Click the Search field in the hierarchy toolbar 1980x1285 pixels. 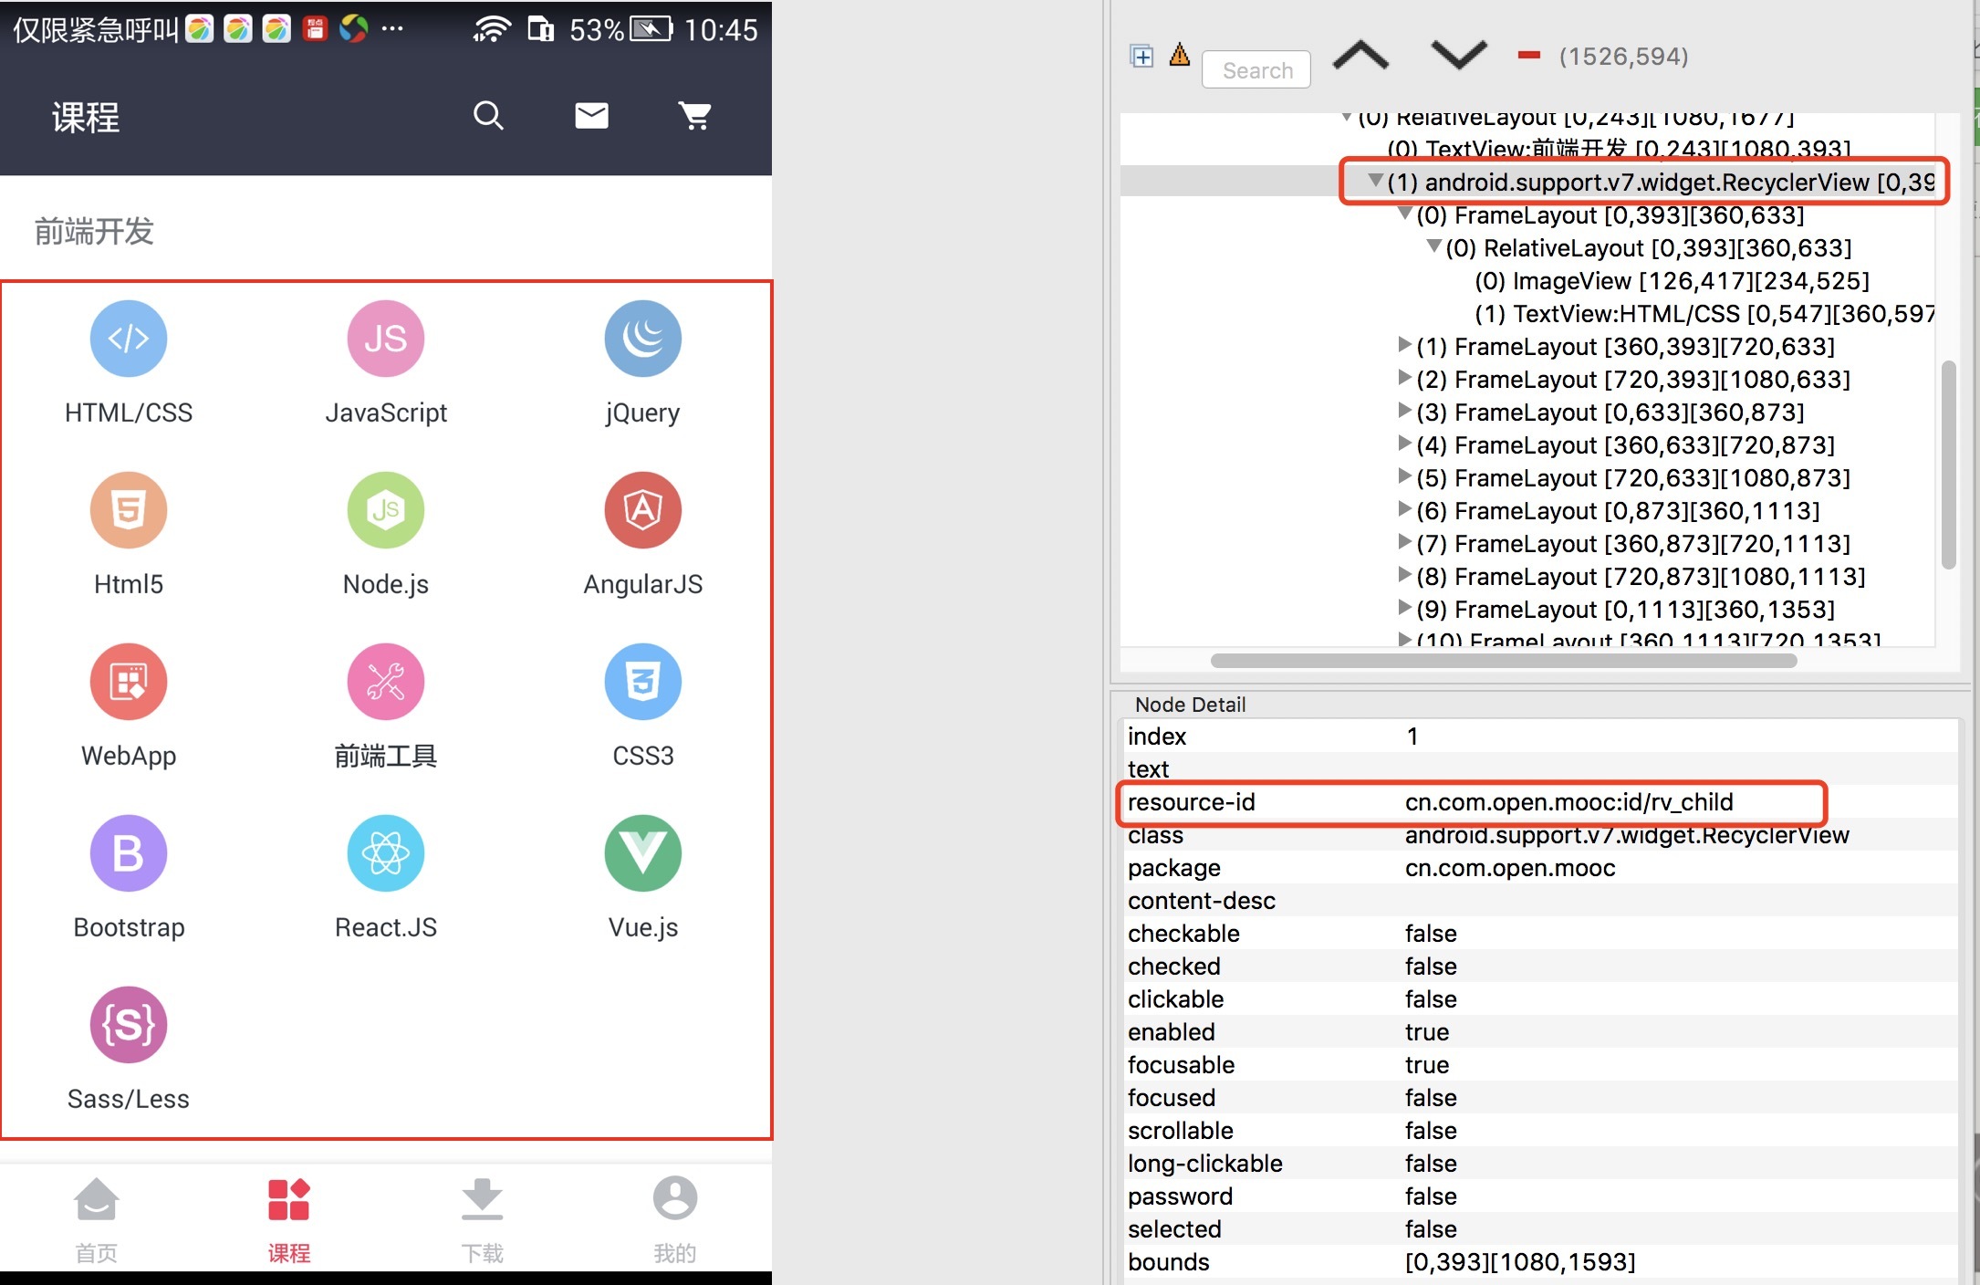1256,69
